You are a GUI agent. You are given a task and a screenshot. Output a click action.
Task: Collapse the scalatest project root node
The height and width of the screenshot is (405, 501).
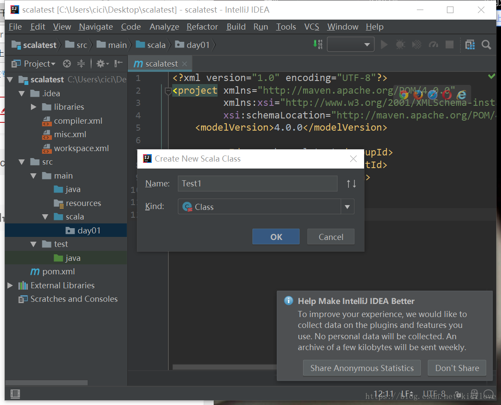point(10,79)
